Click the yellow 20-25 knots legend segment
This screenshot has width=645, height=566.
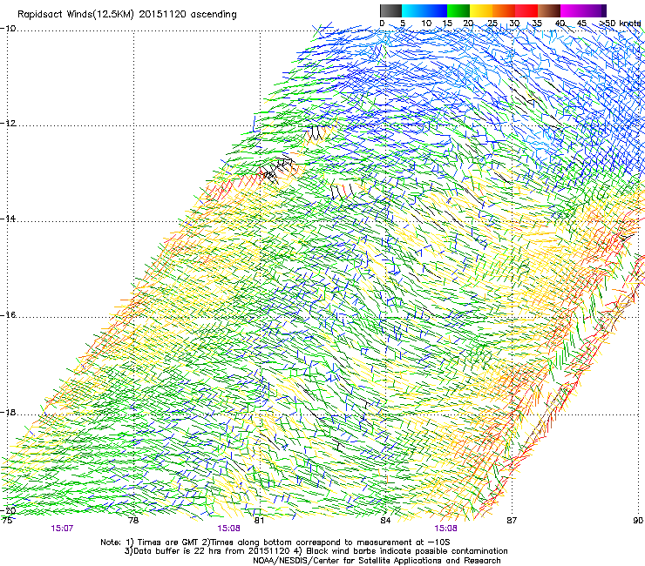tap(481, 10)
